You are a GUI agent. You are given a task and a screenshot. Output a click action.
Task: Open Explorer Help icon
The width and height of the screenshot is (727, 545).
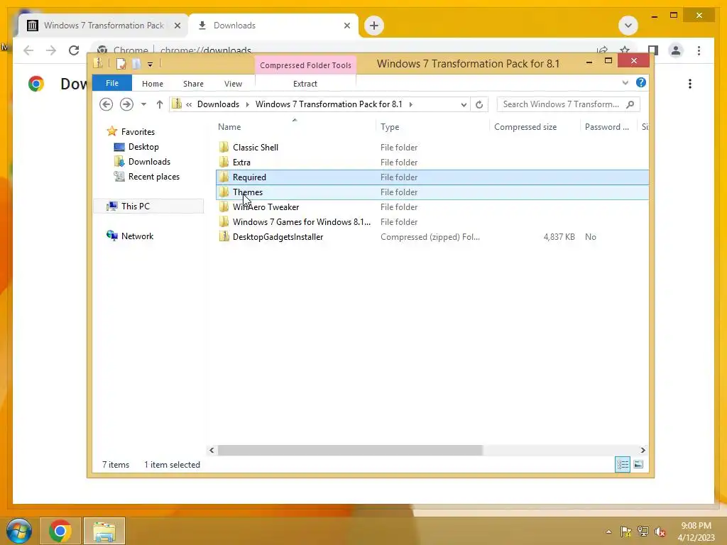point(641,82)
